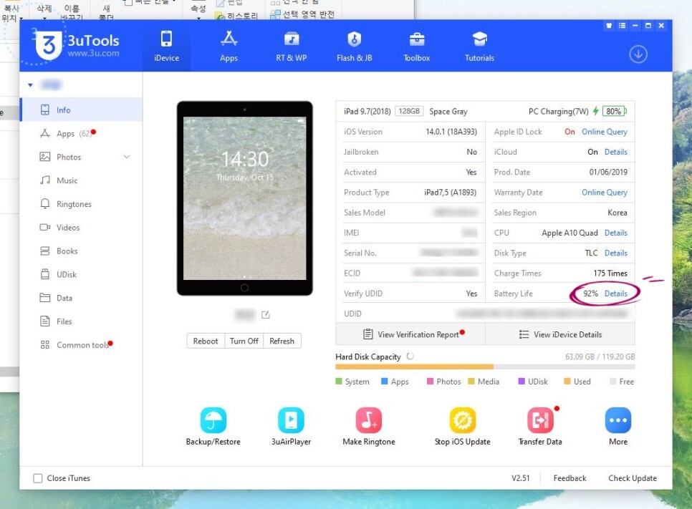The width and height of the screenshot is (692, 509).
Task: Click the Turn Off button
Action: click(x=244, y=341)
